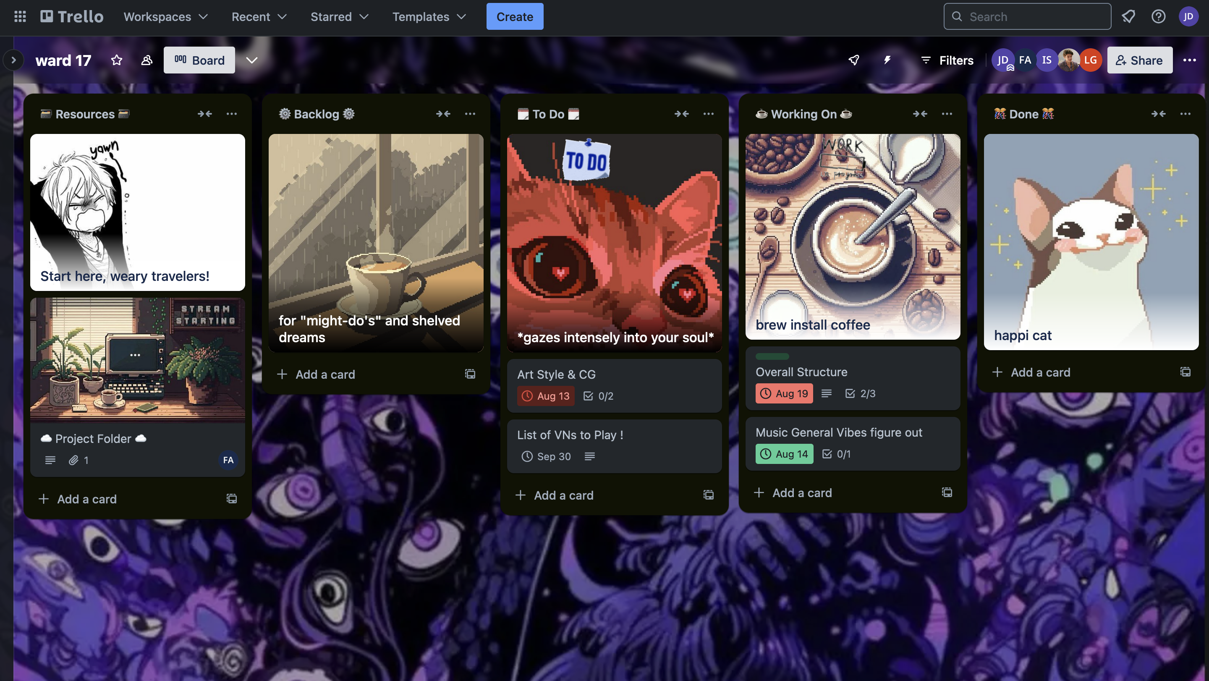Expand the Templates dropdown
The width and height of the screenshot is (1209, 681).
pos(428,16)
